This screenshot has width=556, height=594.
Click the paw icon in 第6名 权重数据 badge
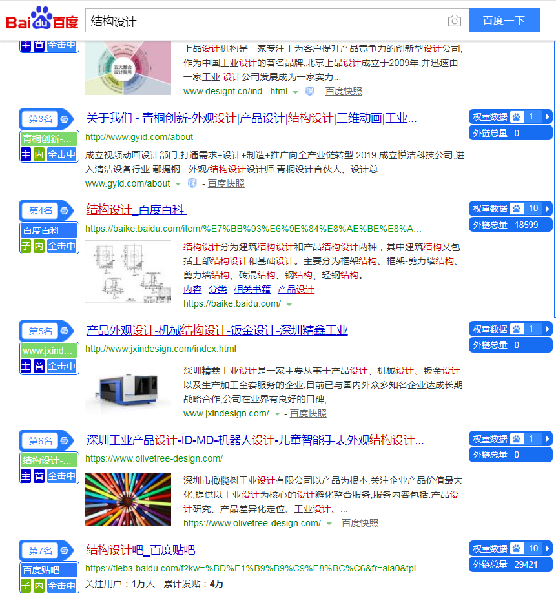pos(517,439)
